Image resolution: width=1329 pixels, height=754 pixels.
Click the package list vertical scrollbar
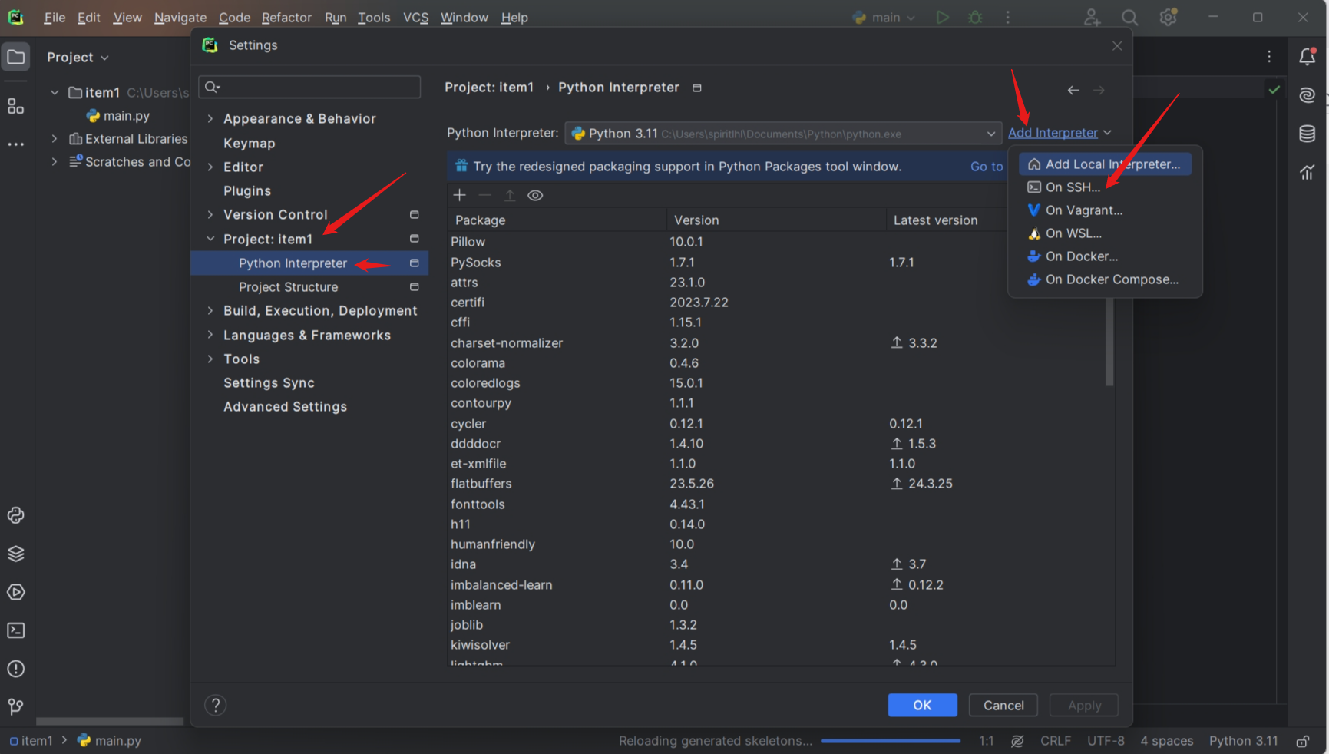[x=1109, y=342]
